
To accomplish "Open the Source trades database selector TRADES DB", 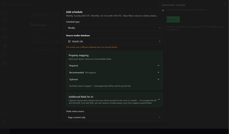I will coord(114,41).
